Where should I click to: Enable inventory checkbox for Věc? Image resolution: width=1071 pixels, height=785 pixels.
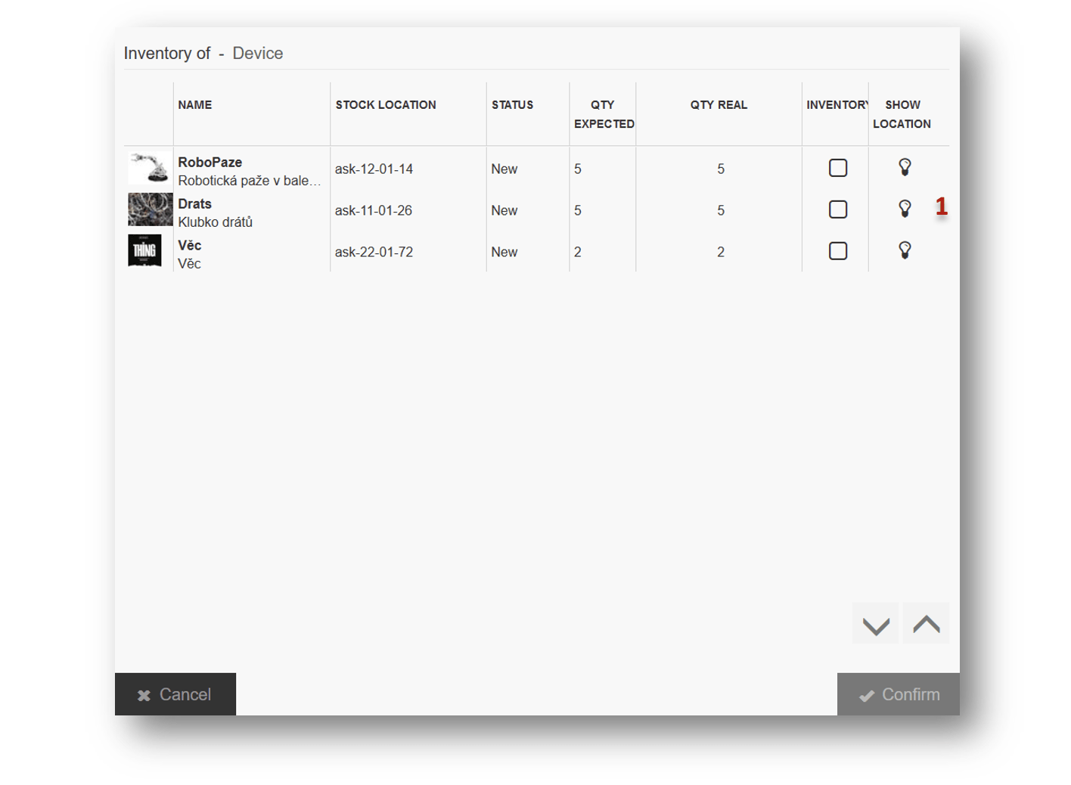pos(837,251)
